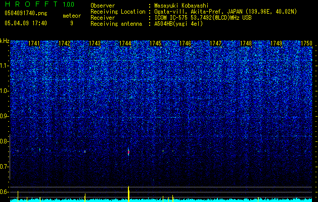
Task: Click the meteor echo spot near 1743
Action: [85, 151]
